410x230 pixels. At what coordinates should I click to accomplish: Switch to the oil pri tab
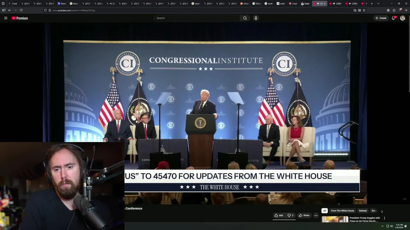coord(195,4)
